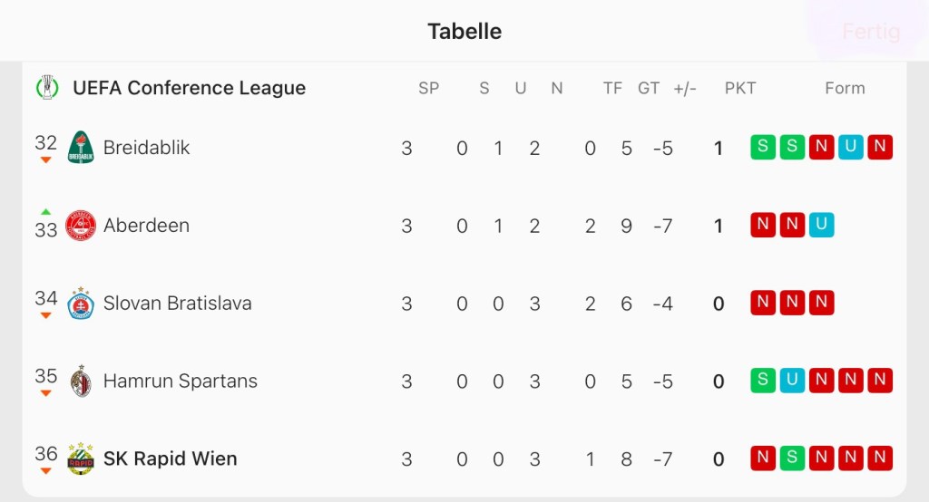Click the SK Rapid Wien club crest

(x=81, y=459)
